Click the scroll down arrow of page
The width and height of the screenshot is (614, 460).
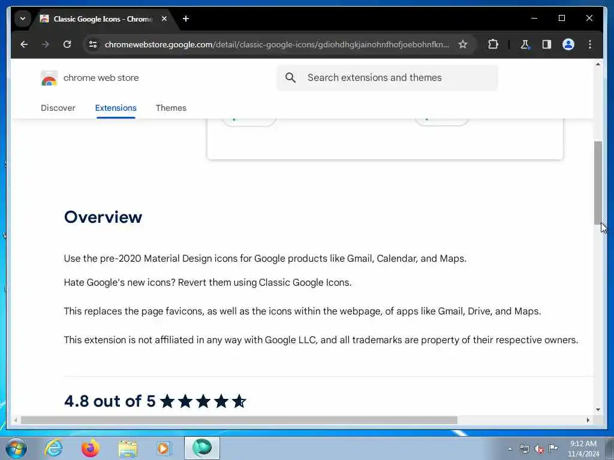point(598,410)
